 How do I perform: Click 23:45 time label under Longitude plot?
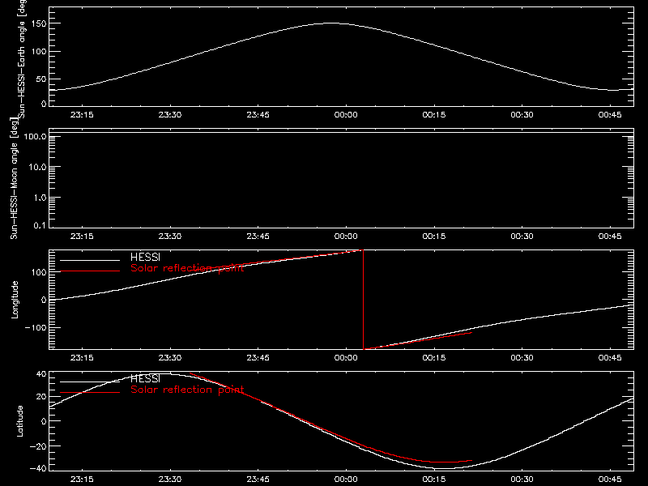pos(258,358)
